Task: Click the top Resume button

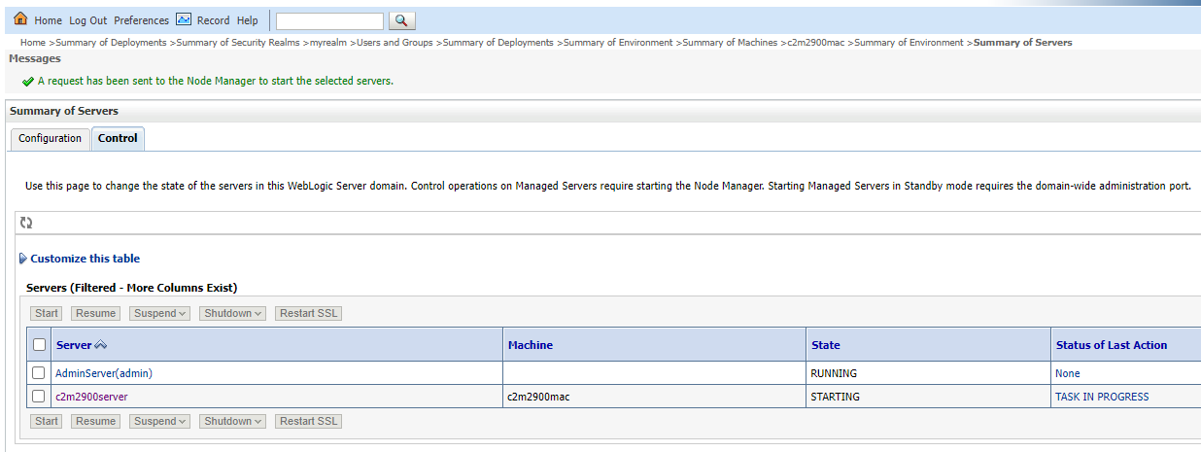Action: click(x=96, y=313)
